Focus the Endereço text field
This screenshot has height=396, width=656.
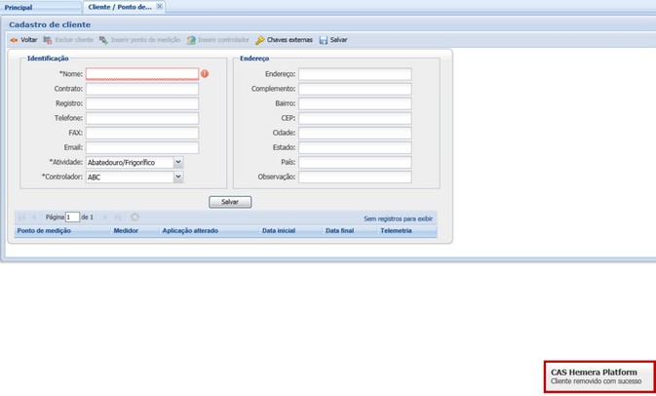(x=355, y=74)
